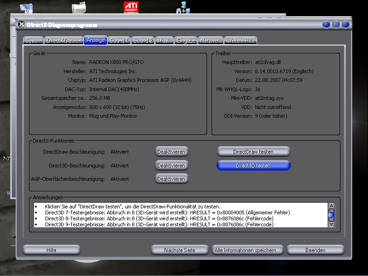
Task: Switch to the Musik tab
Action: [164, 41]
